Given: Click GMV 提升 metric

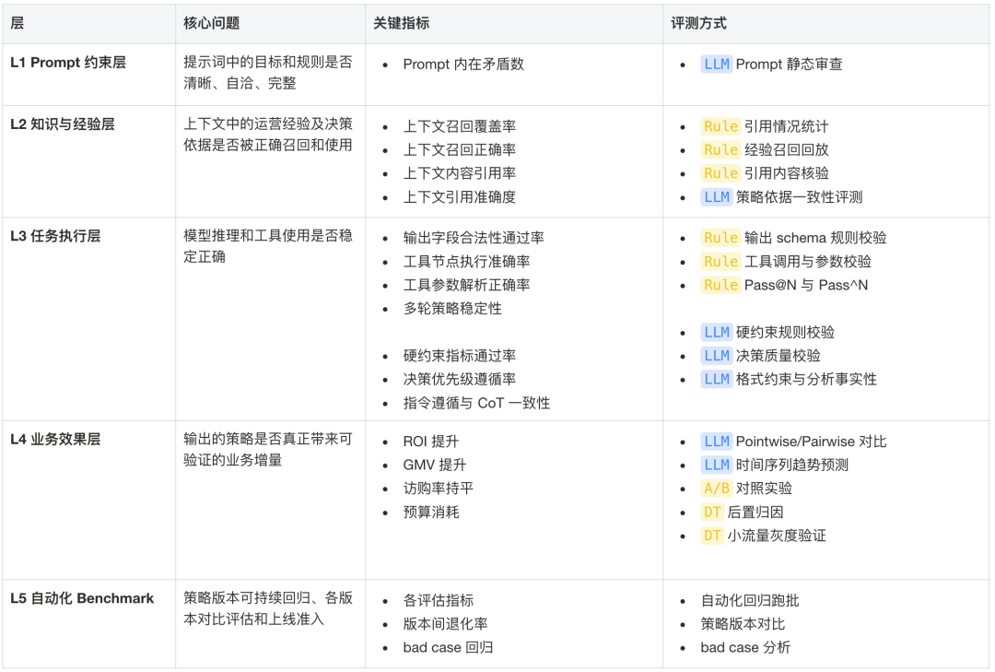Looking at the screenshot, I should point(435,465).
